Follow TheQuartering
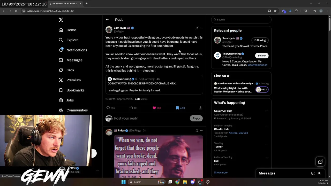 (262, 56)
